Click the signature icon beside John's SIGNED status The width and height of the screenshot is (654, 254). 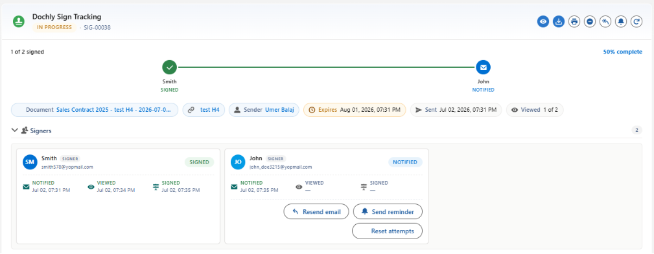point(364,187)
